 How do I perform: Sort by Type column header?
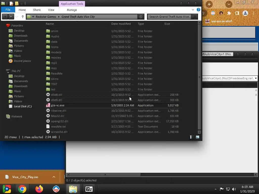click(x=141, y=24)
